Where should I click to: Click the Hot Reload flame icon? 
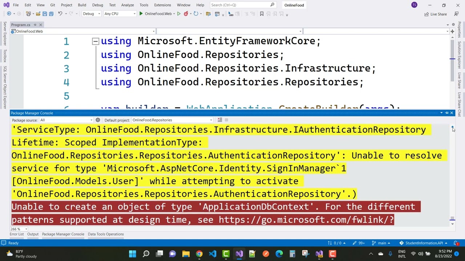[x=186, y=14]
